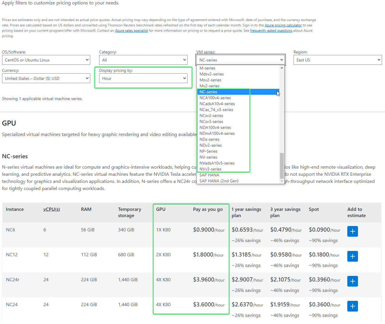Viewport: 385px width, 324px height.
Task: Open the Azure pricing calculator link
Action: pos(283,25)
